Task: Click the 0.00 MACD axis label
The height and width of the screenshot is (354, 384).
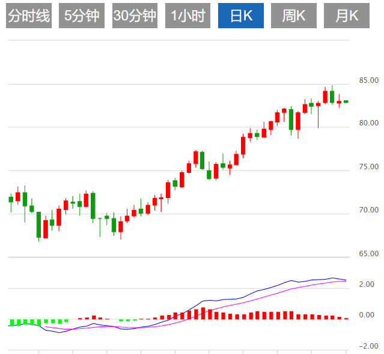Action: pos(367,315)
